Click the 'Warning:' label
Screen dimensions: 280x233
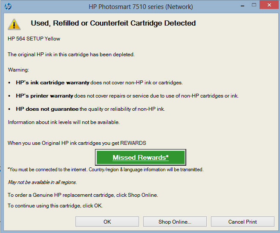click(18, 69)
